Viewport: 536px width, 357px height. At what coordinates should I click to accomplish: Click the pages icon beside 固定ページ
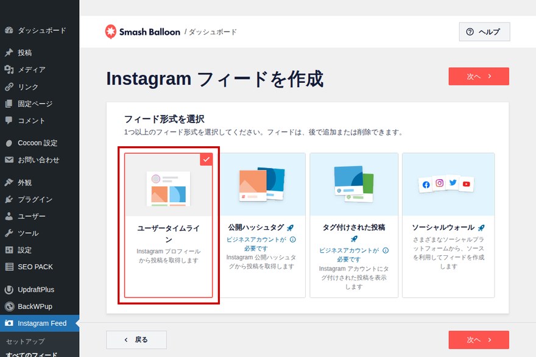pos(9,104)
